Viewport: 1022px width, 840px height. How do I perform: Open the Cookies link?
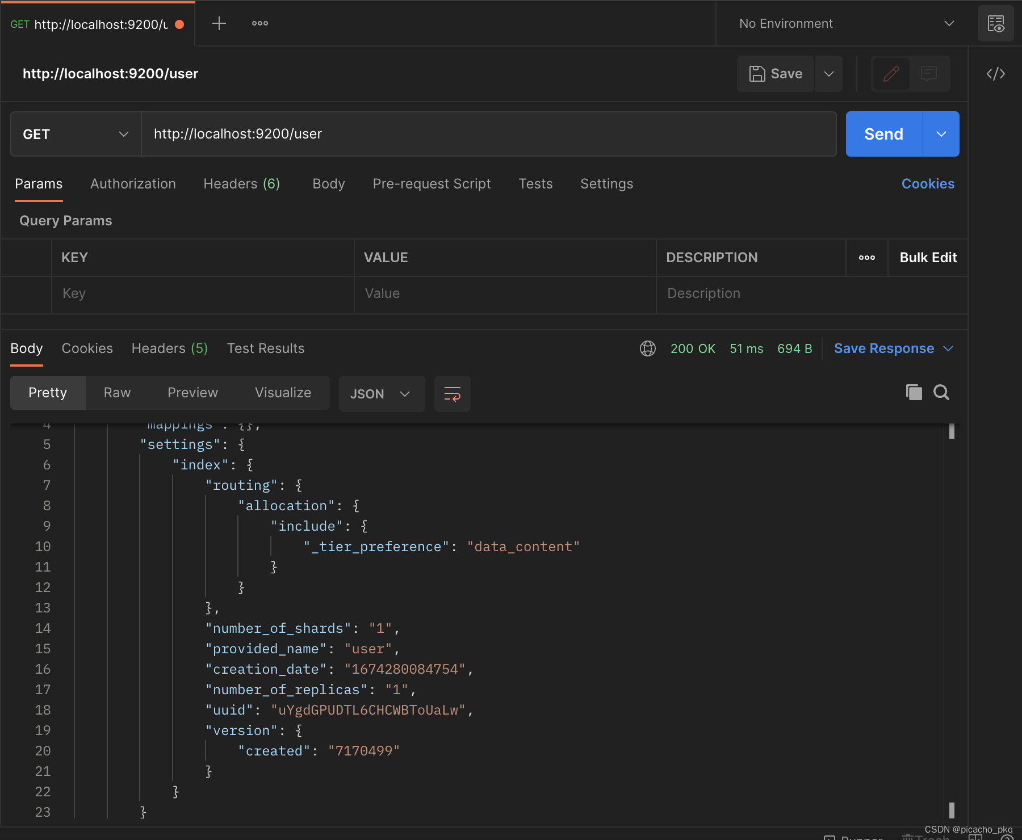coord(928,184)
